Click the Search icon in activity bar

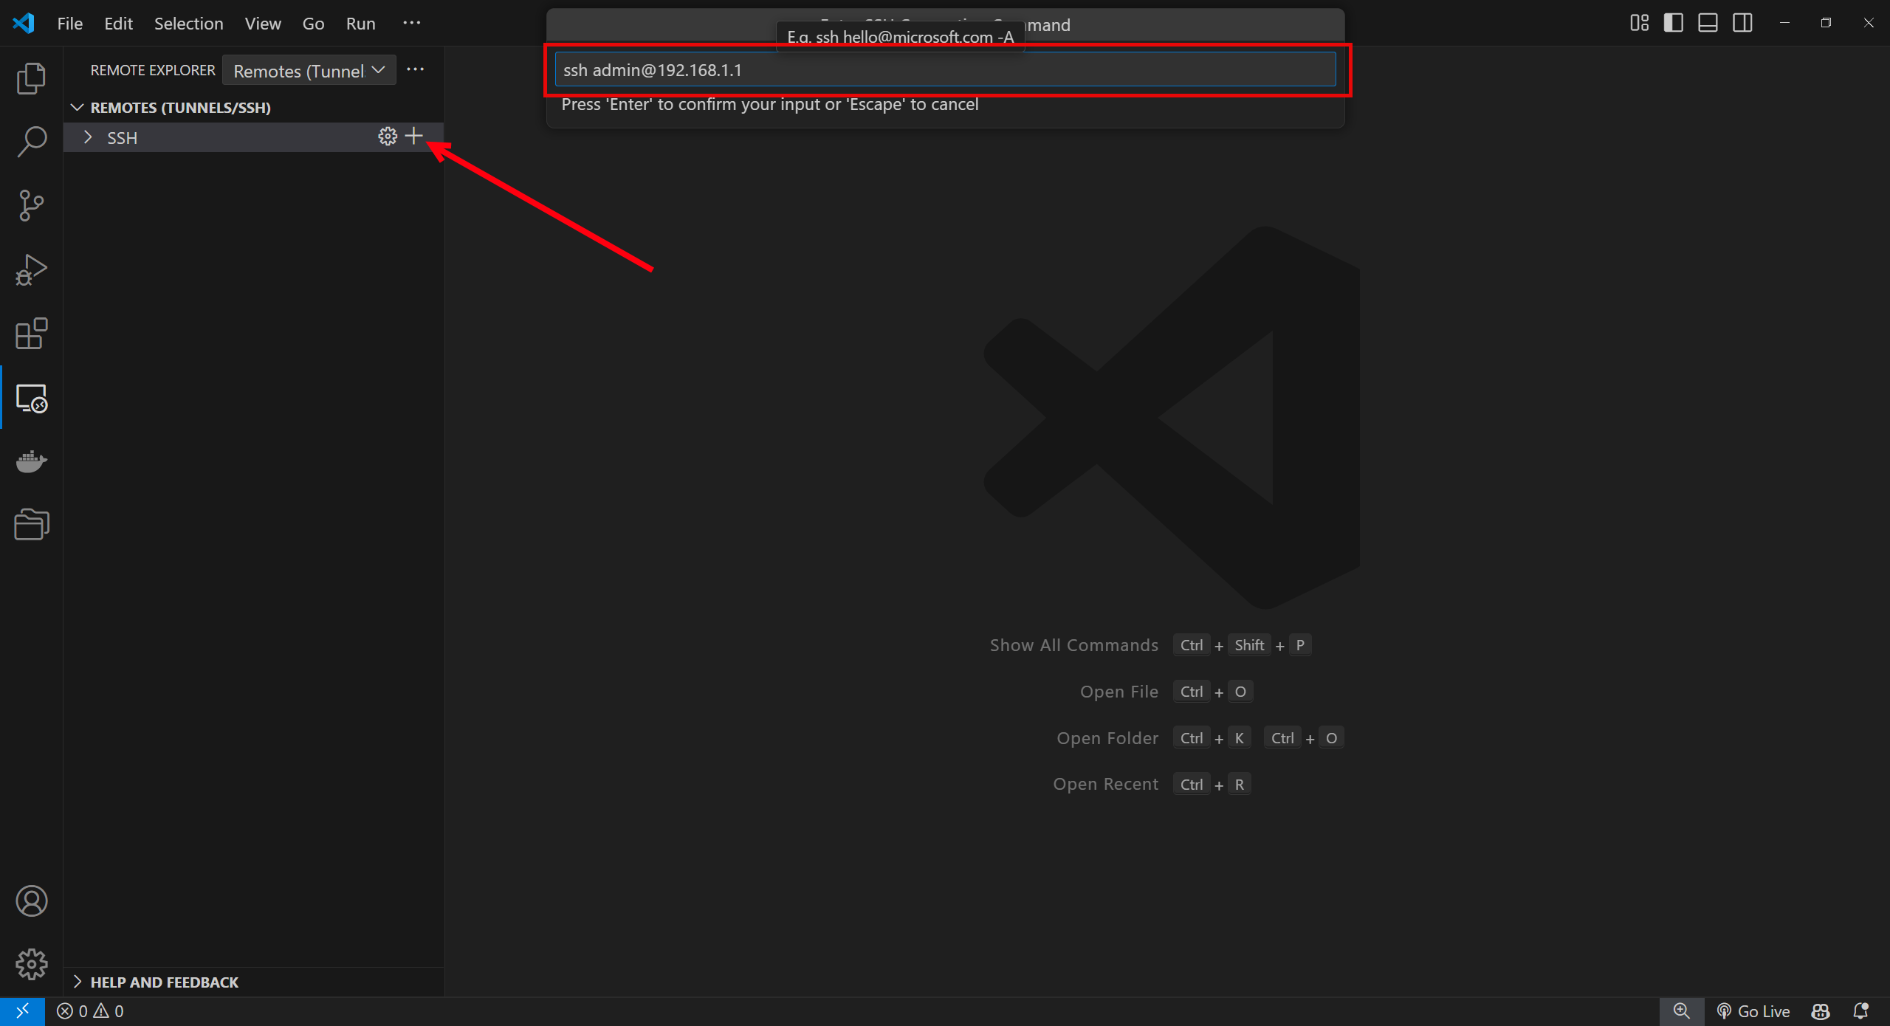pos(31,141)
